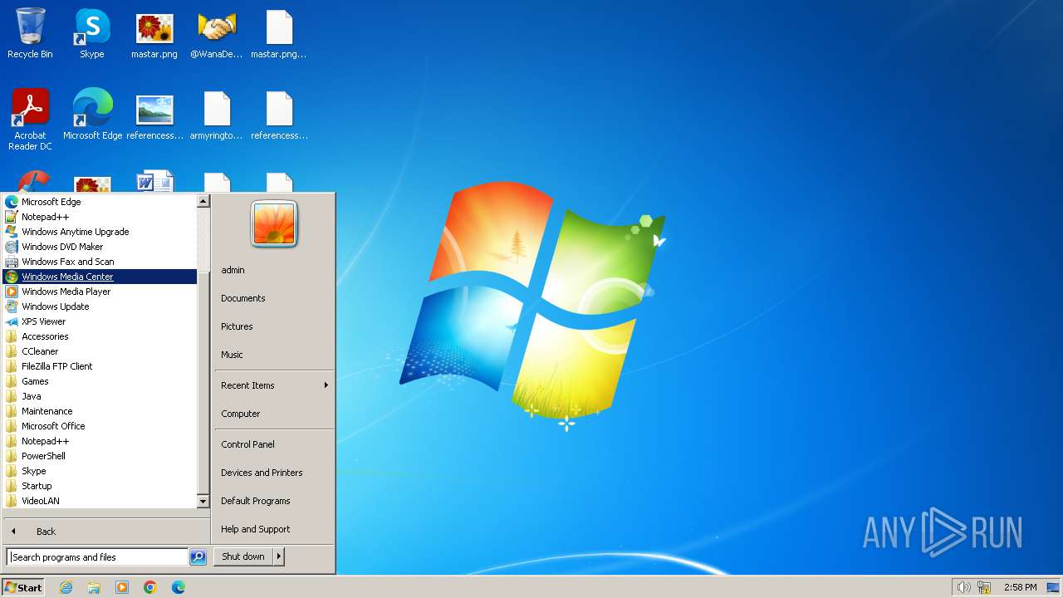
Task: Select the @WanaDe... handshake desktop icon
Action: [217, 33]
